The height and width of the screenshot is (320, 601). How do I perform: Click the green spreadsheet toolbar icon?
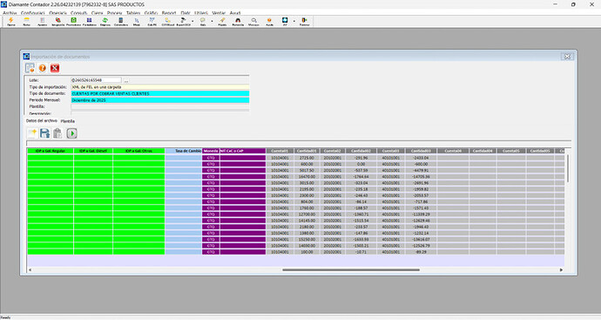point(73,20)
